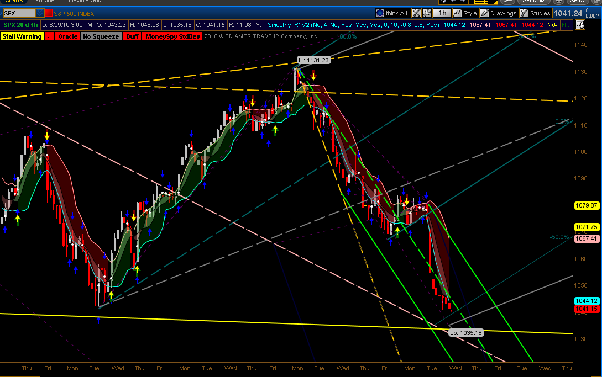Image resolution: width=602 pixels, height=377 pixels.
Task: Click the red 1067.41 study value
Action: pos(506,25)
